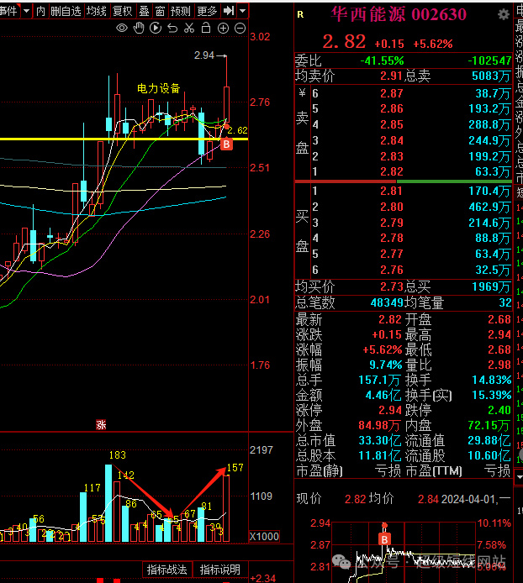The width and height of the screenshot is (523, 583).
Task: Click the volume bar labeled 183
Action: [x=108, y=503]
